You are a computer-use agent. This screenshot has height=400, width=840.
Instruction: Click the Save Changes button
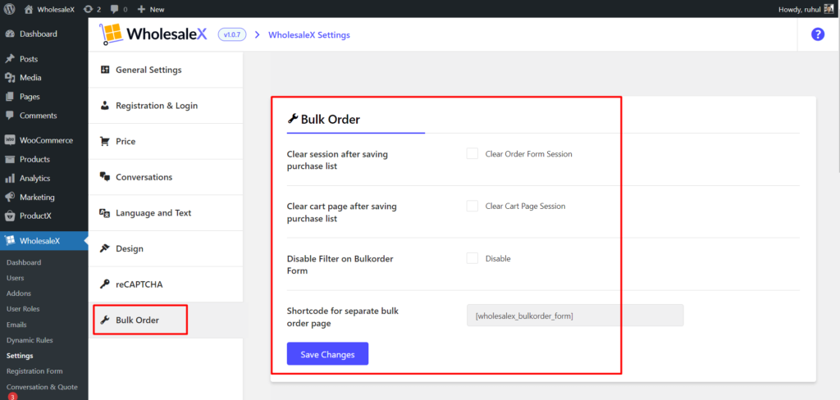pyautogui.click(x=327, y=354)
